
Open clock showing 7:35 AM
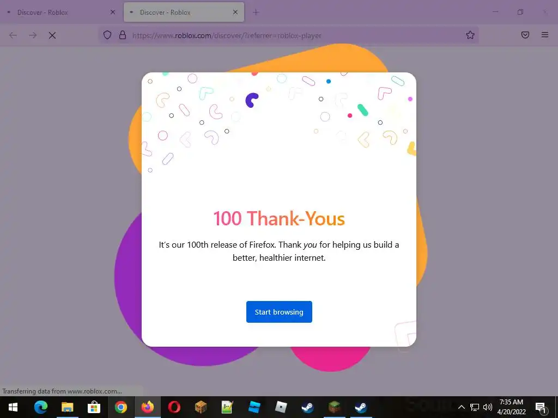511,407
